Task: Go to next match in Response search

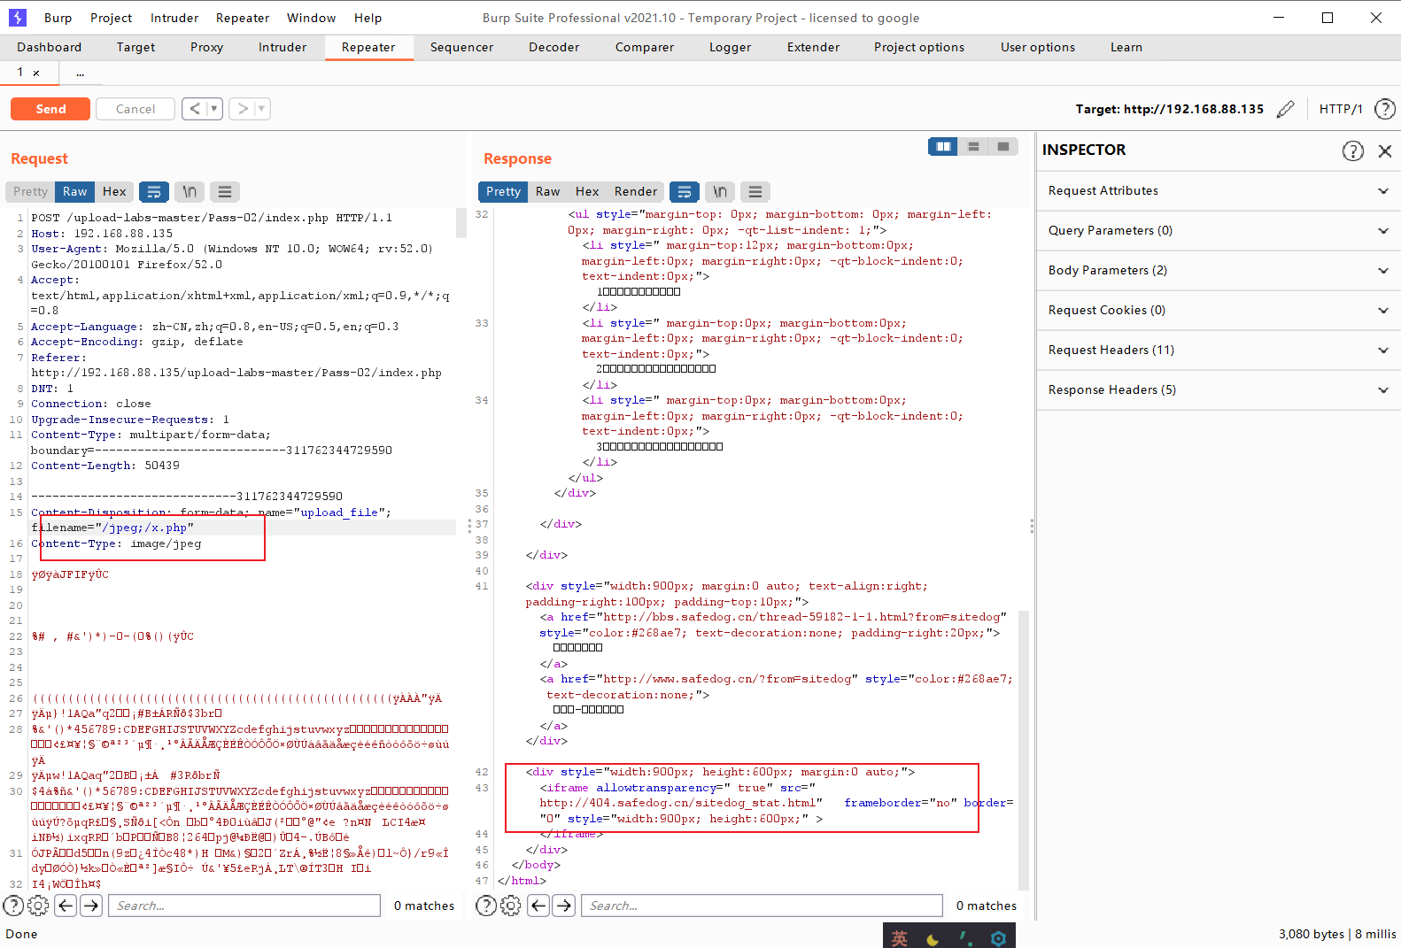Action: tap(564, 906)
